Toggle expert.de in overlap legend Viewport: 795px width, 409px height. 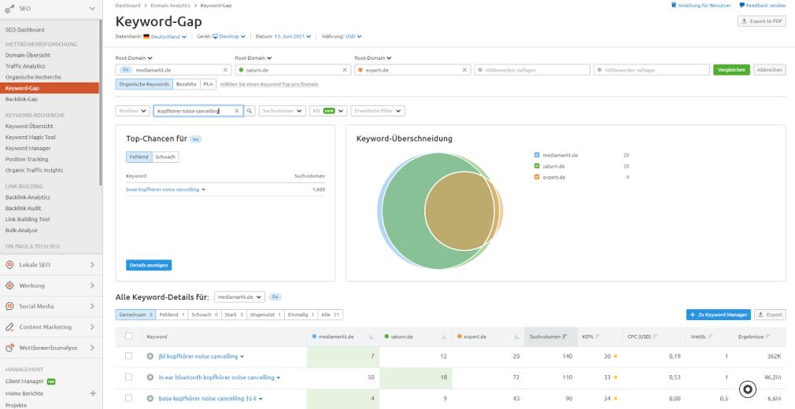click(x=537, y=177)
